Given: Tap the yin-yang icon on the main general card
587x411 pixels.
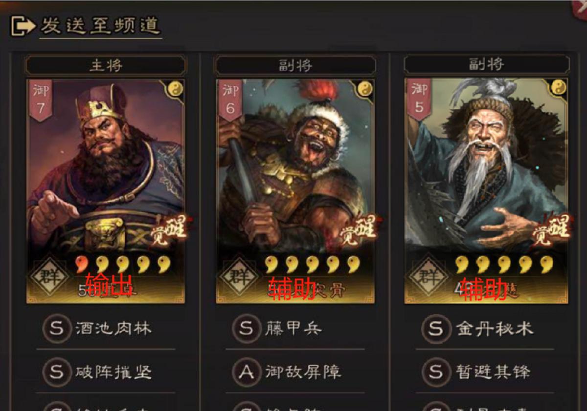Looking at the screenshot, I should pyautogui.click(x=175, y=88).
